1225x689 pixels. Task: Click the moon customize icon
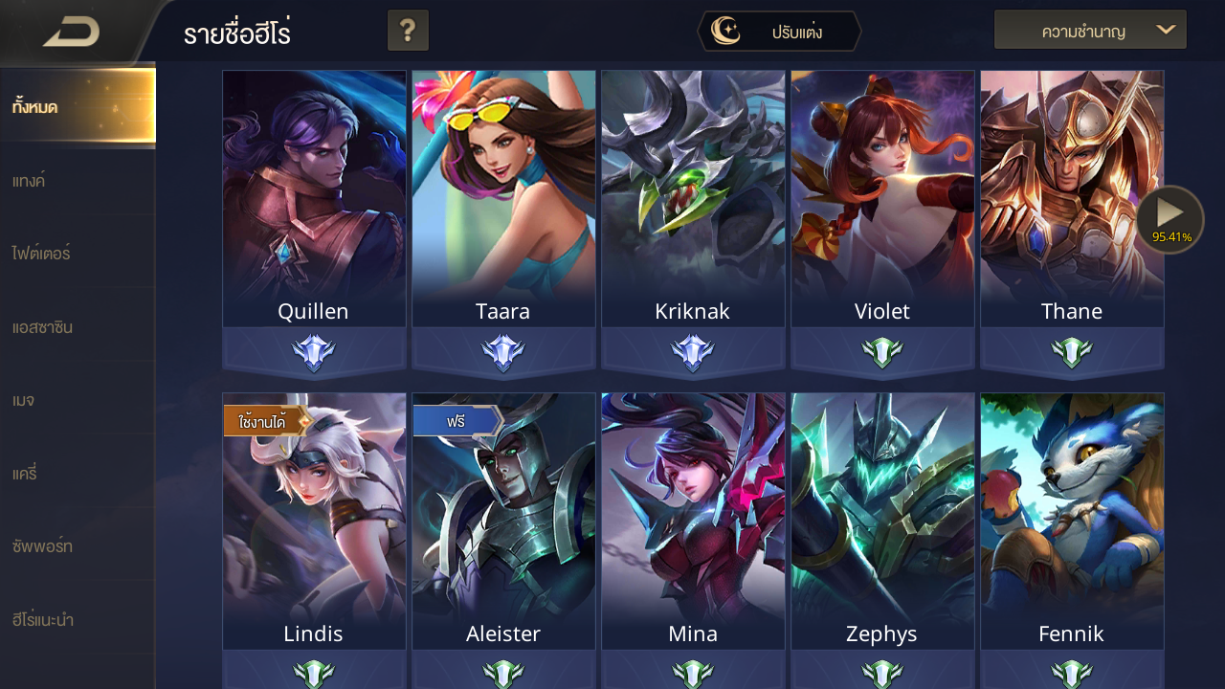click(x=724, y=32)
